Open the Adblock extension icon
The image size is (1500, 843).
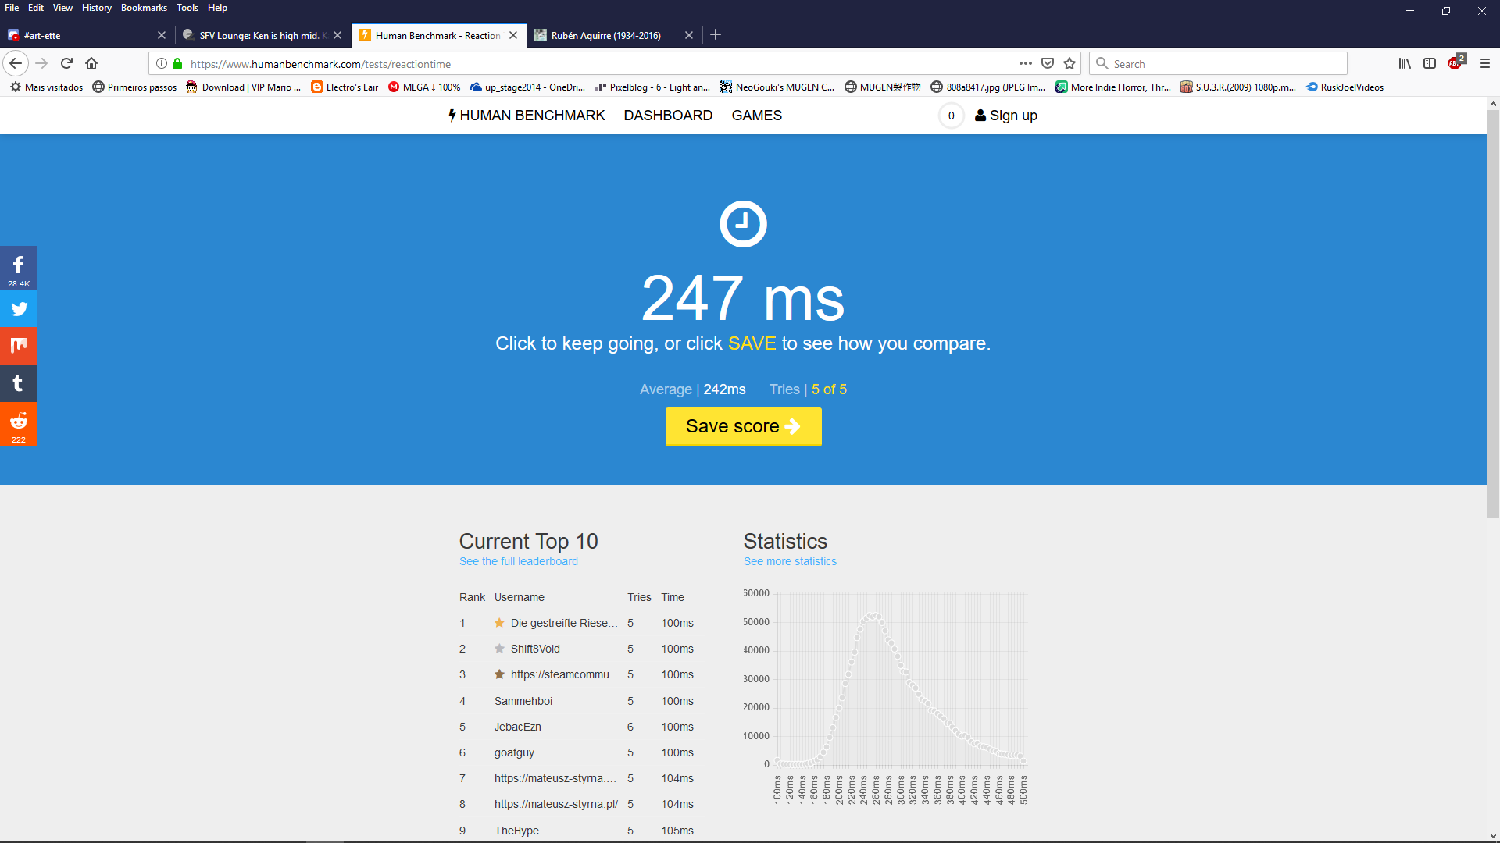[x=1456, y=62]
